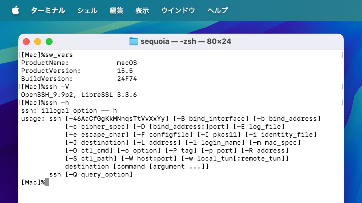
Task: Click the red close window button
Action: (x=26, y=42)
